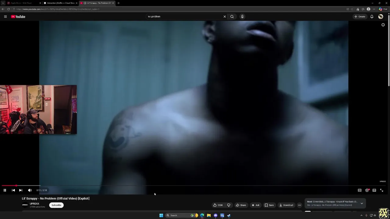Image resolution: width=390 pixels, height=219 pixels.
Task: Open the YouTube guide hamburger menu
Action: [x=5, y=17]
